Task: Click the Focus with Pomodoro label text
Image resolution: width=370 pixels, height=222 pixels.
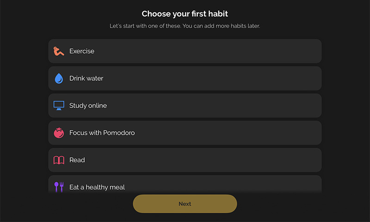Action: (102, 133)
